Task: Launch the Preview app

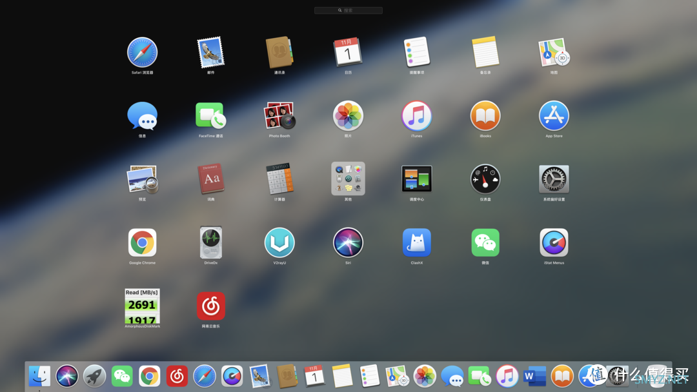Action: pos(142,179)
